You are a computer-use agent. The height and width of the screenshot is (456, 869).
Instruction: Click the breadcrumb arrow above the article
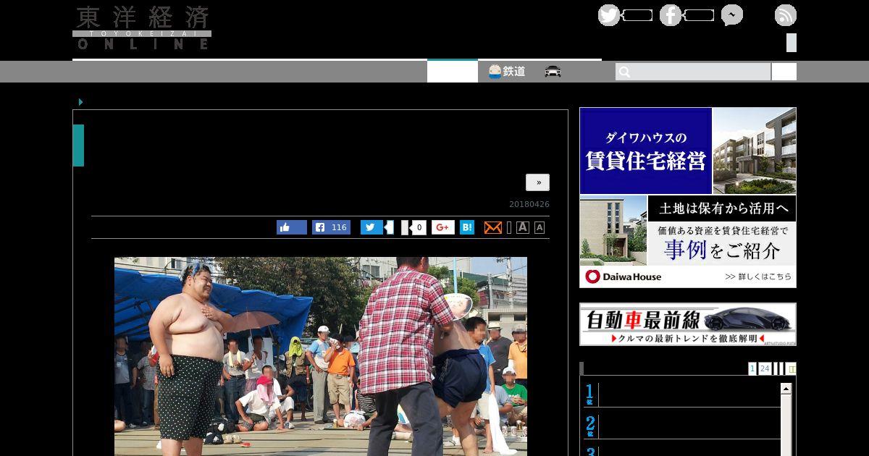(x=81, y=102)
